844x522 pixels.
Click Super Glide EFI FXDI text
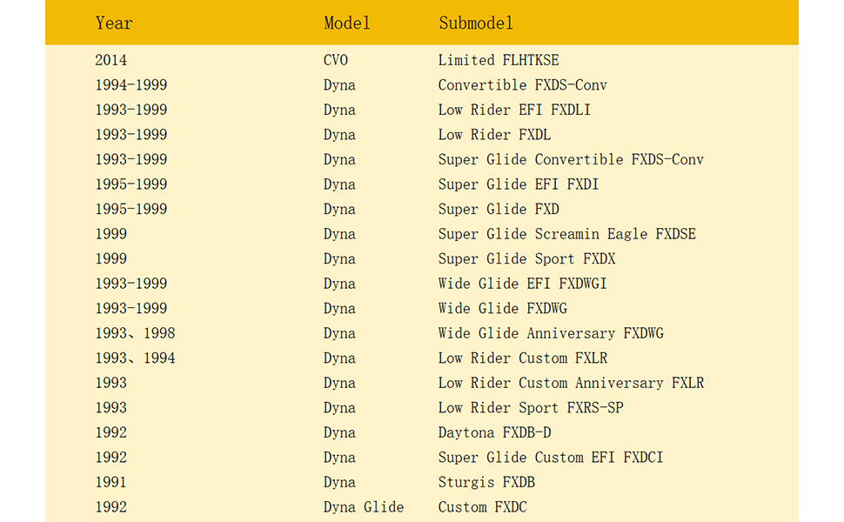point(519,184)
